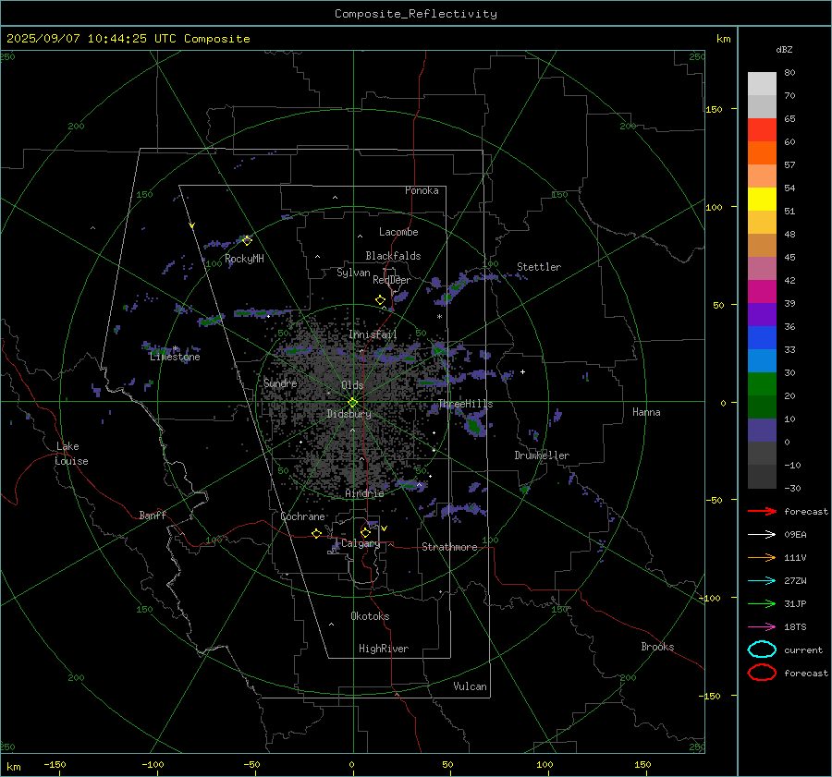The width and height of the screenshot is (832, 777).
Task: Click the Innisfail town label
Action: pos(373,334)
